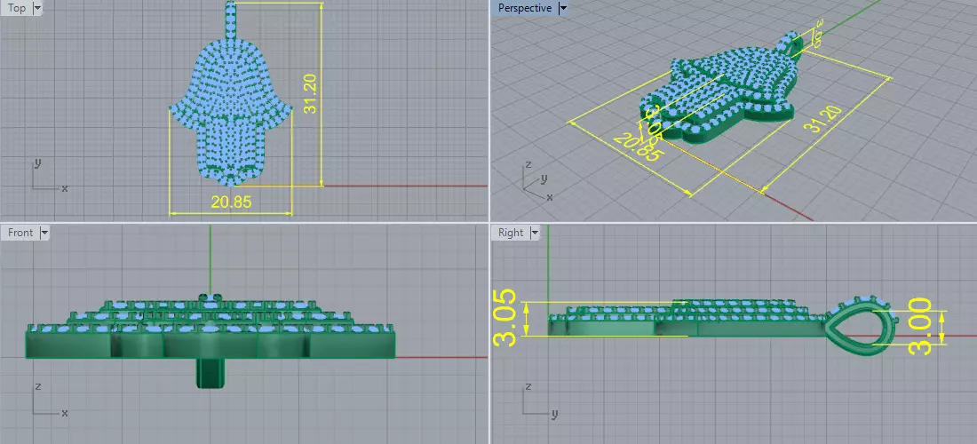This screenshot has width=977, height=444.
Task: Click the axis icon in Right viewport
Action: pos(540,400)
